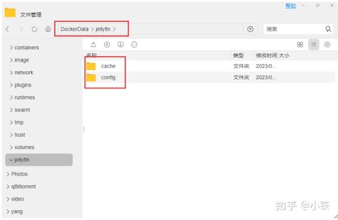This screenshot has height=220, width=338.
Task: Expand the containers tree folder
Action: (11, 48)
